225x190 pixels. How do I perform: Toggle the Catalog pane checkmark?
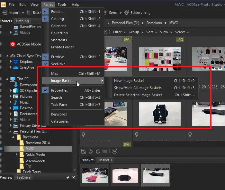45,19
